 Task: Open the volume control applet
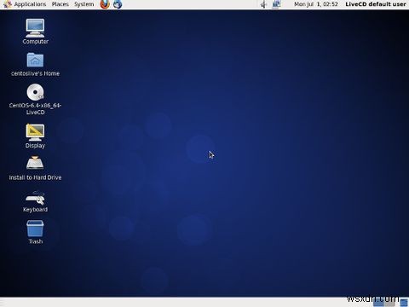click(263, 4)
